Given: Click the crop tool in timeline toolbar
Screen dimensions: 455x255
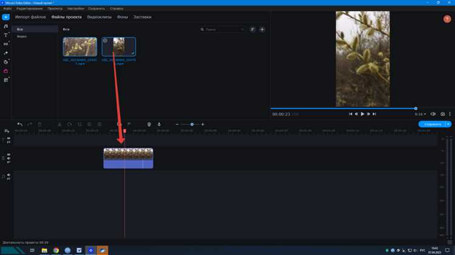Looking at the screenshot, I should click(79, 124).
